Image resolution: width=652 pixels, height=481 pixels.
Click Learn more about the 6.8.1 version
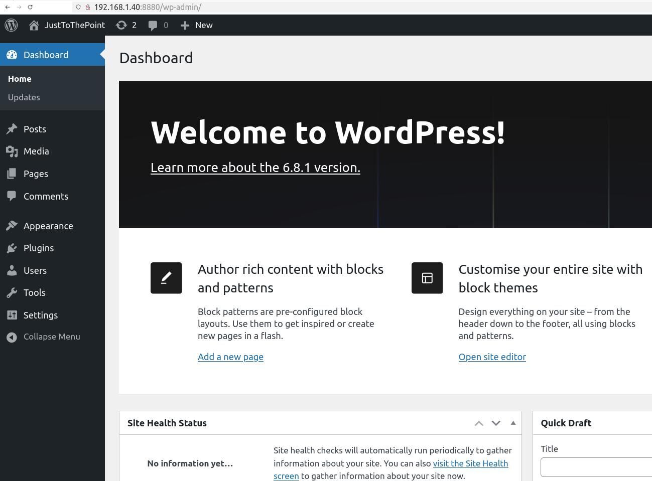(x=255, y=168)
